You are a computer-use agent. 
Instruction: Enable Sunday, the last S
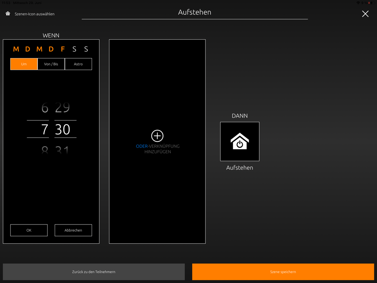[86, 49]
